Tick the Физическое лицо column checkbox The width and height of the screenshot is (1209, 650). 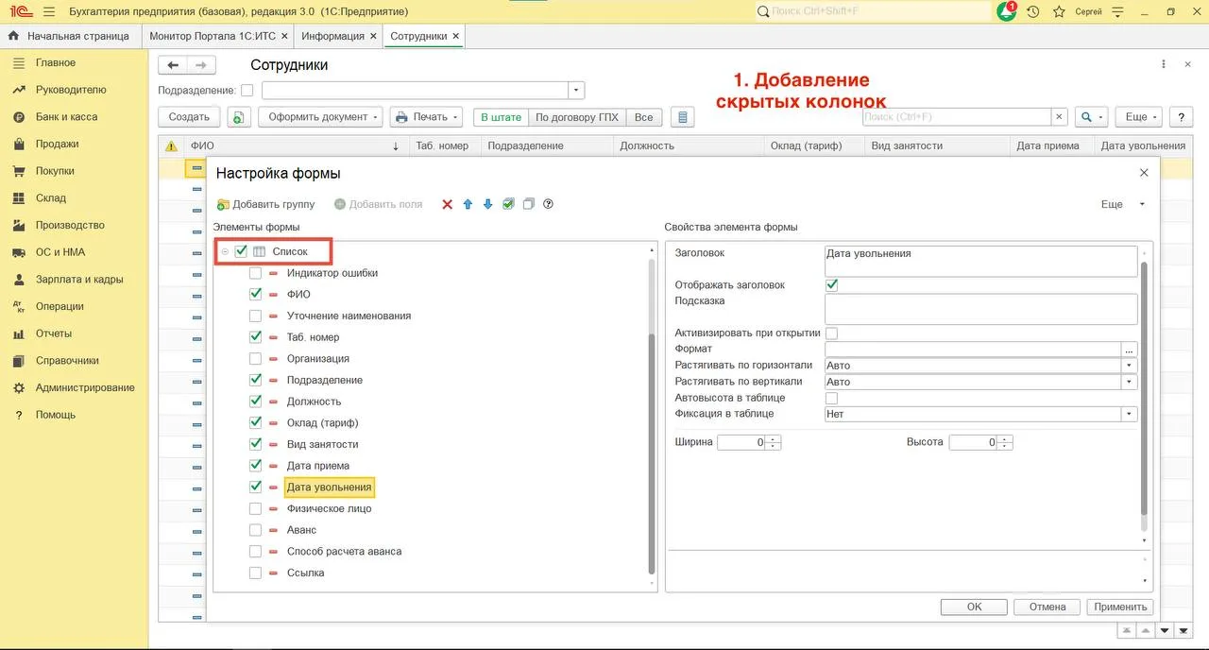255,508
